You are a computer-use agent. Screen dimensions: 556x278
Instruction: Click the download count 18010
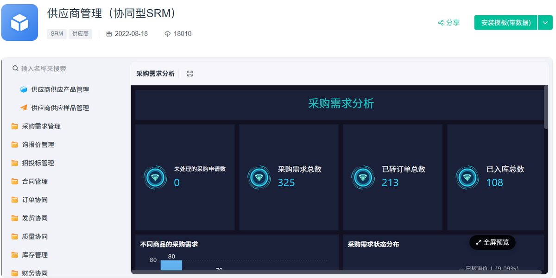183,34
